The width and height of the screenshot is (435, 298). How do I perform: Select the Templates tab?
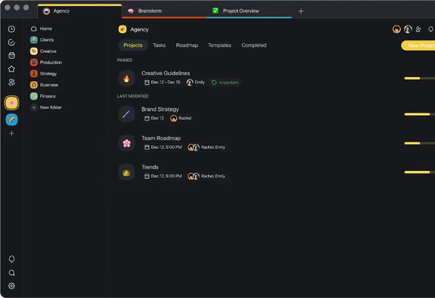(x=219, y=45)
